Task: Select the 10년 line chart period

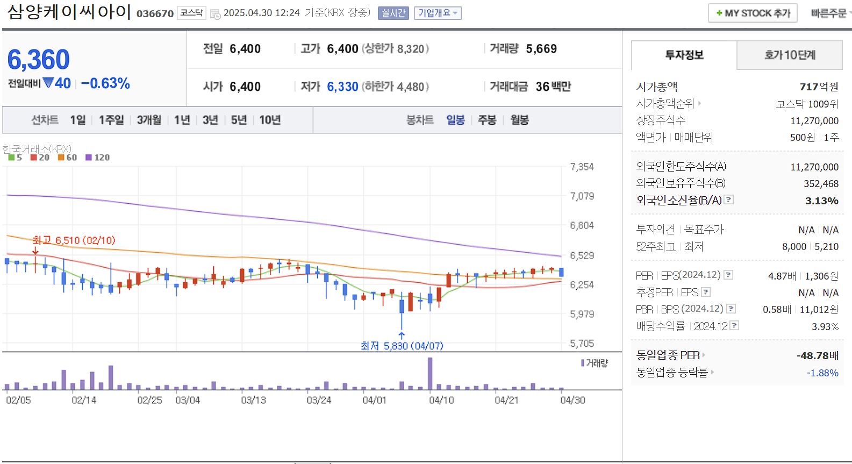Action: (x=270, y=120)
